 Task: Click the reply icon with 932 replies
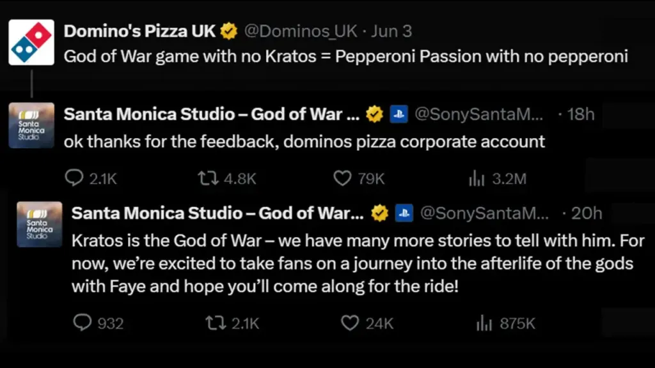(82, 323)
